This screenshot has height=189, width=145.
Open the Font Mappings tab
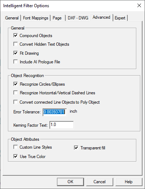click(35, 18)
